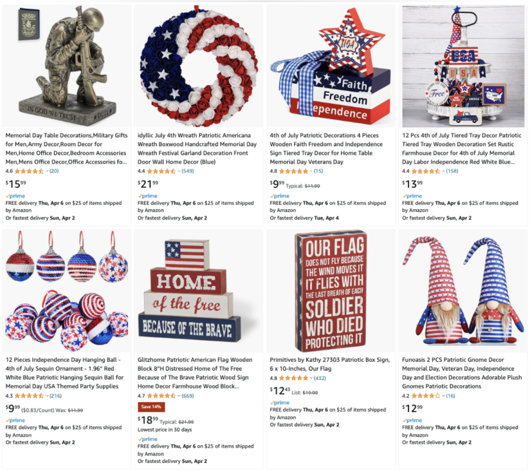The height and width of the screenshot is (474, 532).
Task: Click star rating of Funoasis gnome decor
Action: tap(426, 396)
